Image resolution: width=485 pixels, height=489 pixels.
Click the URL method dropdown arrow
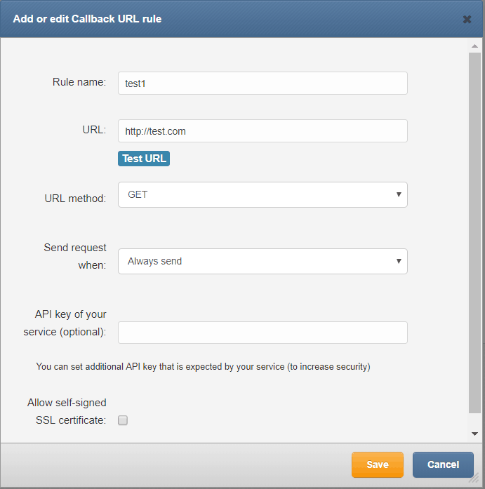[x=399, y=194]
